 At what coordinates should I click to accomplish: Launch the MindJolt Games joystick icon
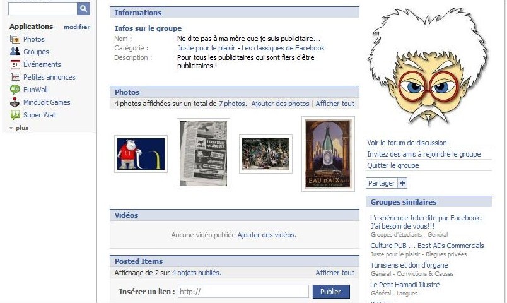(15, 102)
